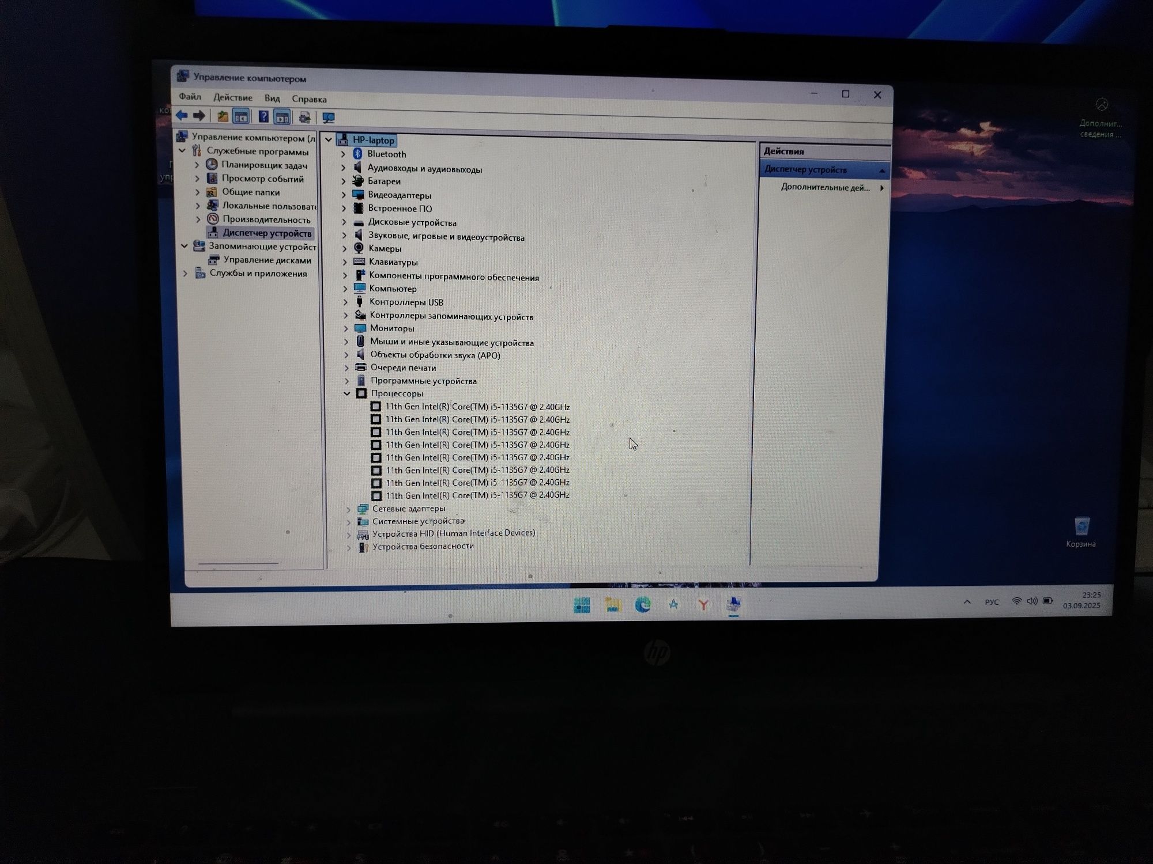Open the Вид menu
Screen dimensions: 1153x864
click(x=272, y=98)
